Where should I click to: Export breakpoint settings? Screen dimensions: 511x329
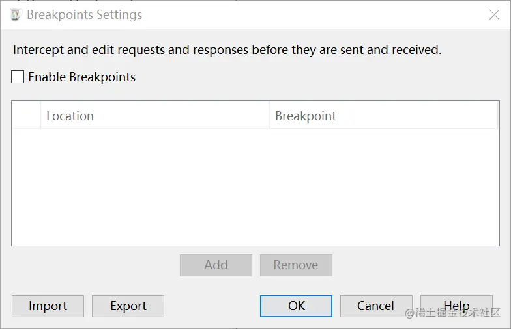[128, 306]
